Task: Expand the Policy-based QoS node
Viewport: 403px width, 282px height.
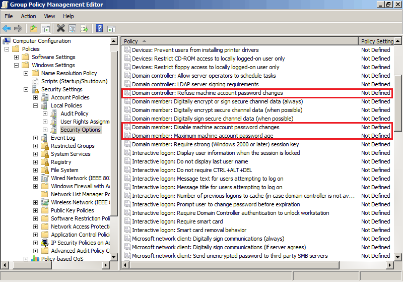Action: (x=26, y=259)
